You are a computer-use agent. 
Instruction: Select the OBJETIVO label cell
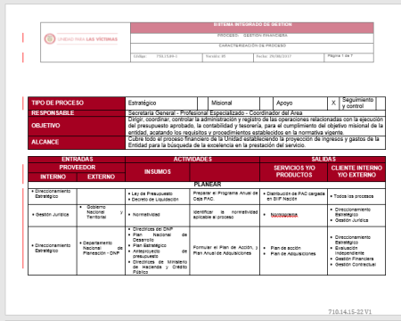click(77, 126)
